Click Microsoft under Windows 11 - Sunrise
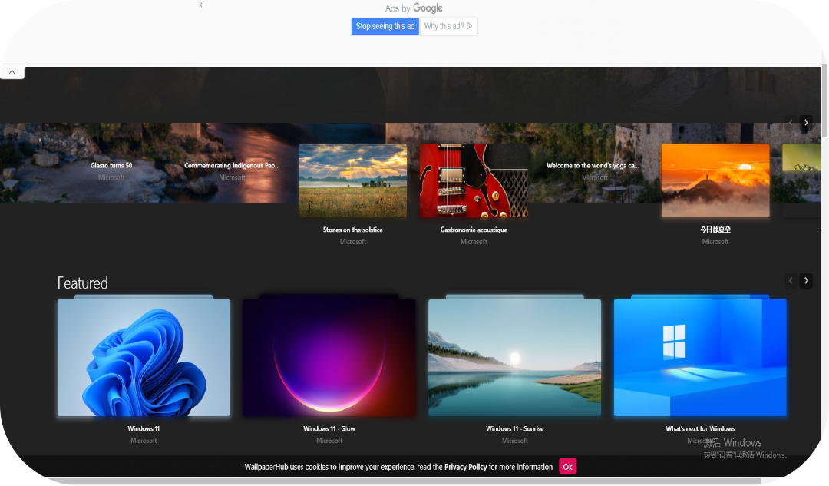The image size is (829, 486). [514, 441]
